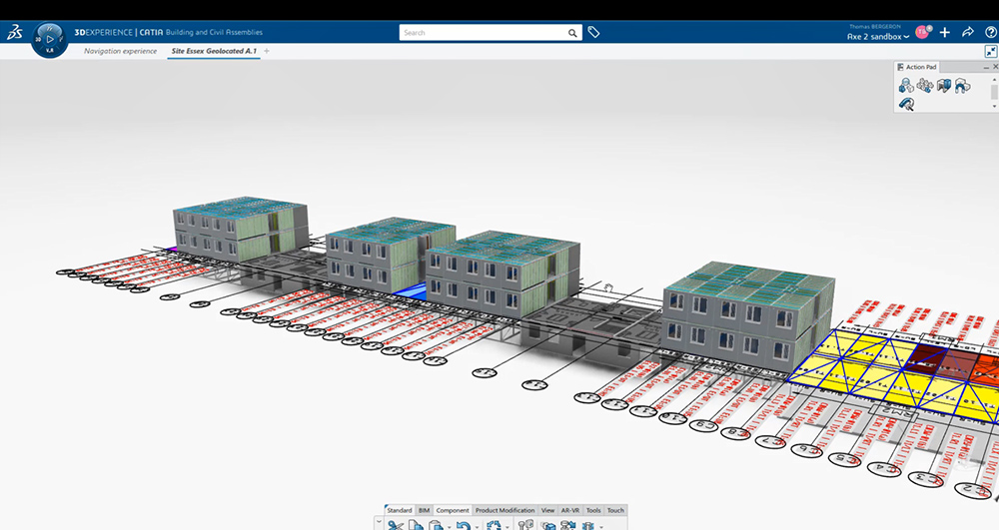
Task: Expand the Update options arrow
Action: [x=507, y=527]
